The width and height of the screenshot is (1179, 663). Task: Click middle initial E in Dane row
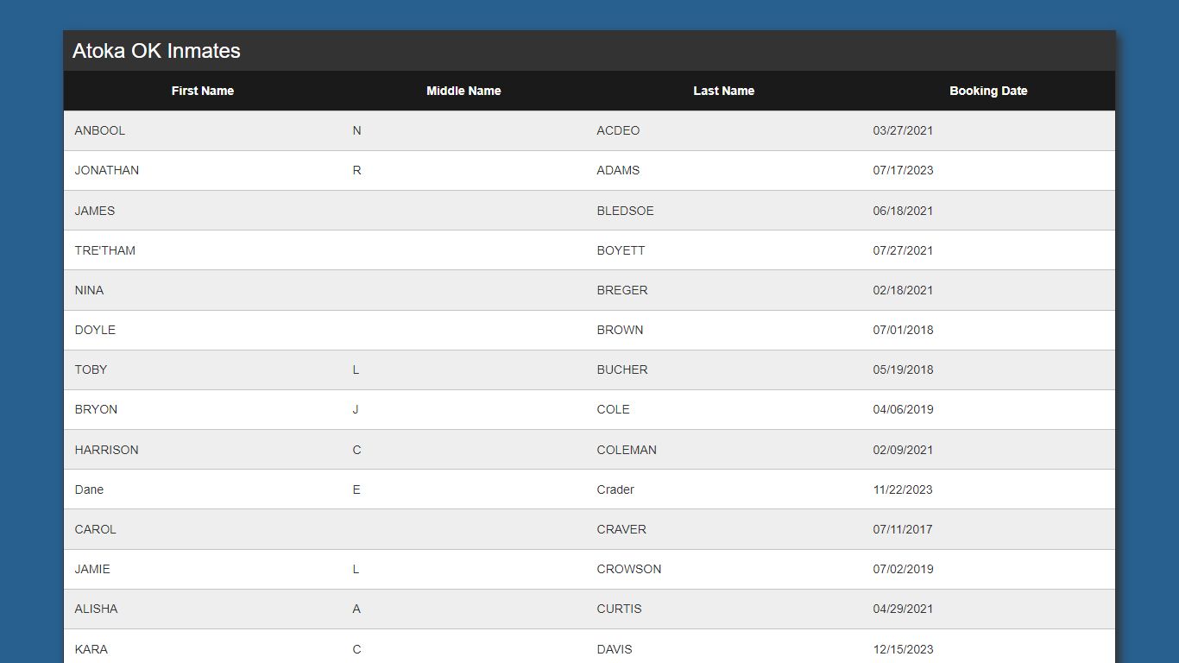click(356, 489)
